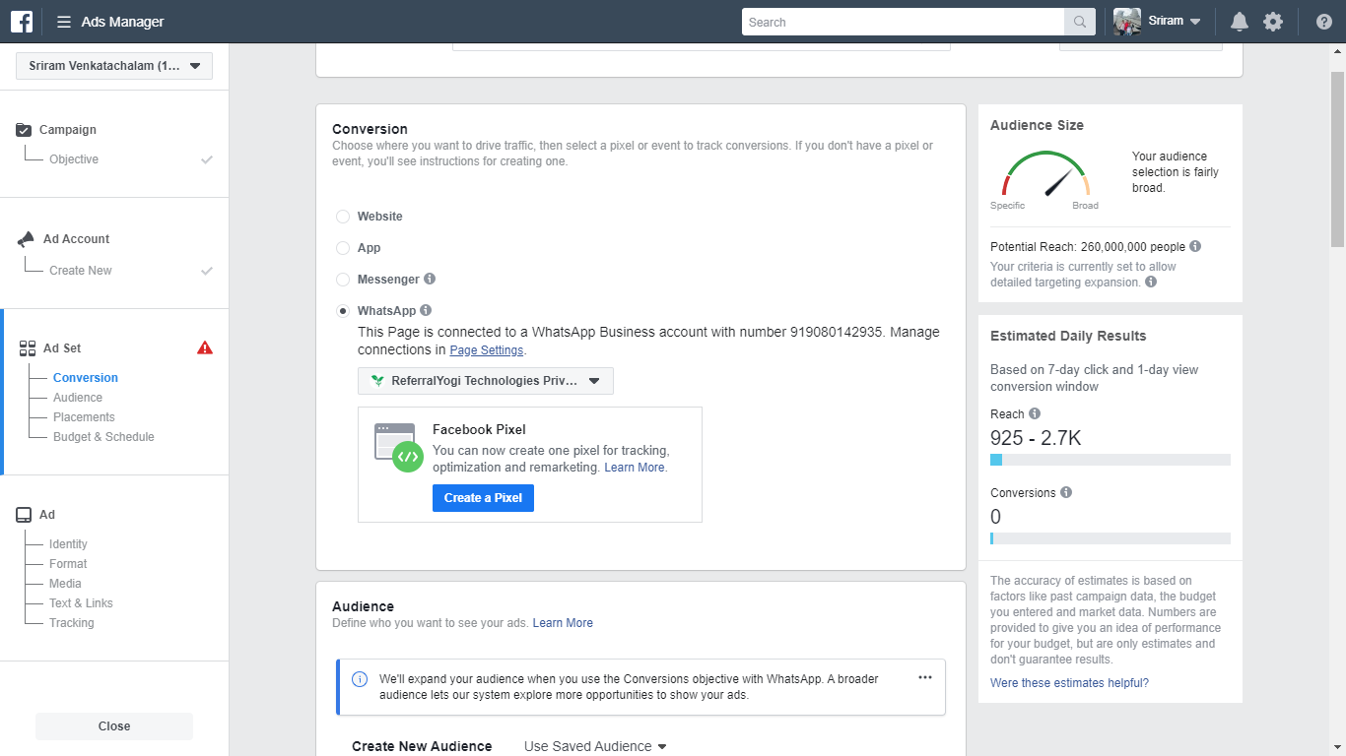This screenshot has height=756, width=1346.
Task: Click the Ad Account megaphone icon
Action: pos(26,239)
